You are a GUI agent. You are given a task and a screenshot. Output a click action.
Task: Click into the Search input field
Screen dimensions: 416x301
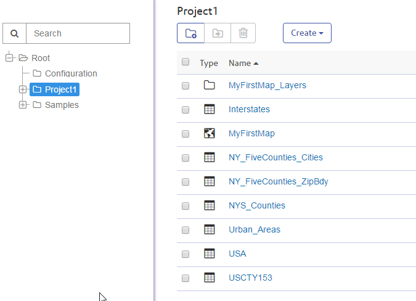click(78, 33)
